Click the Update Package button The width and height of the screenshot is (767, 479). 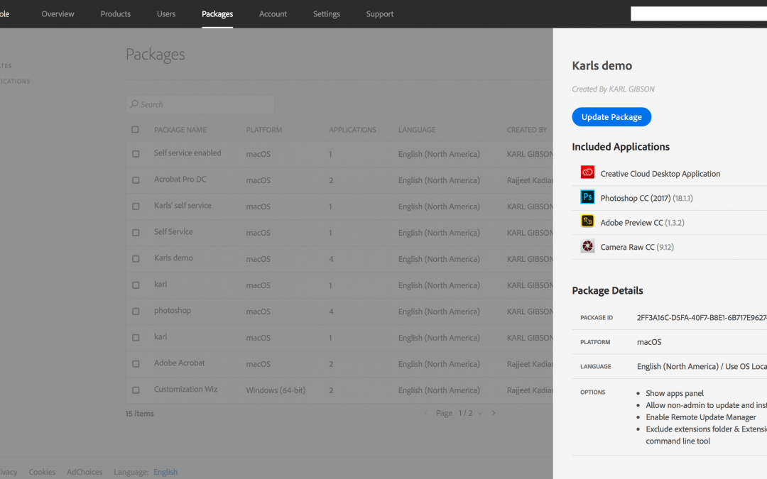(x=611, y=117)
